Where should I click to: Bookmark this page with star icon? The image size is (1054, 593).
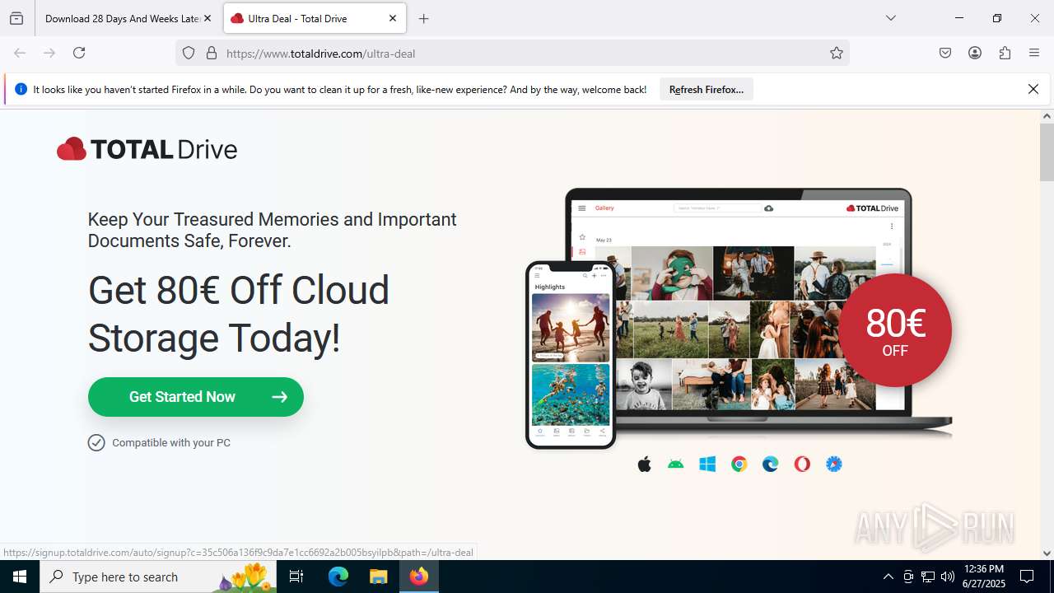tap(837, 53)
